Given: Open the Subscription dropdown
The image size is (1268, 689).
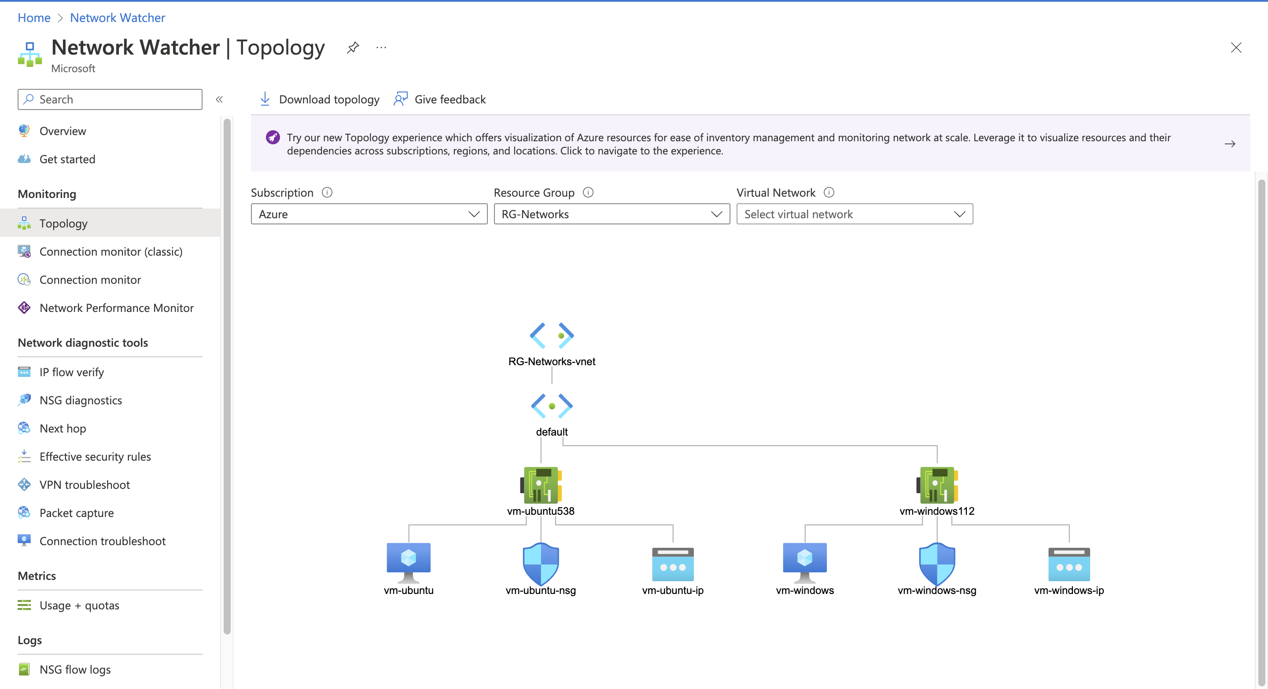Looking at the screenshot, I should click(x=369, y=214).
